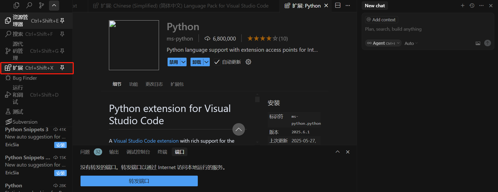Open Subversion menu entry
The width and height of the screenshot is (498, 192).
[x=36, y=122]
